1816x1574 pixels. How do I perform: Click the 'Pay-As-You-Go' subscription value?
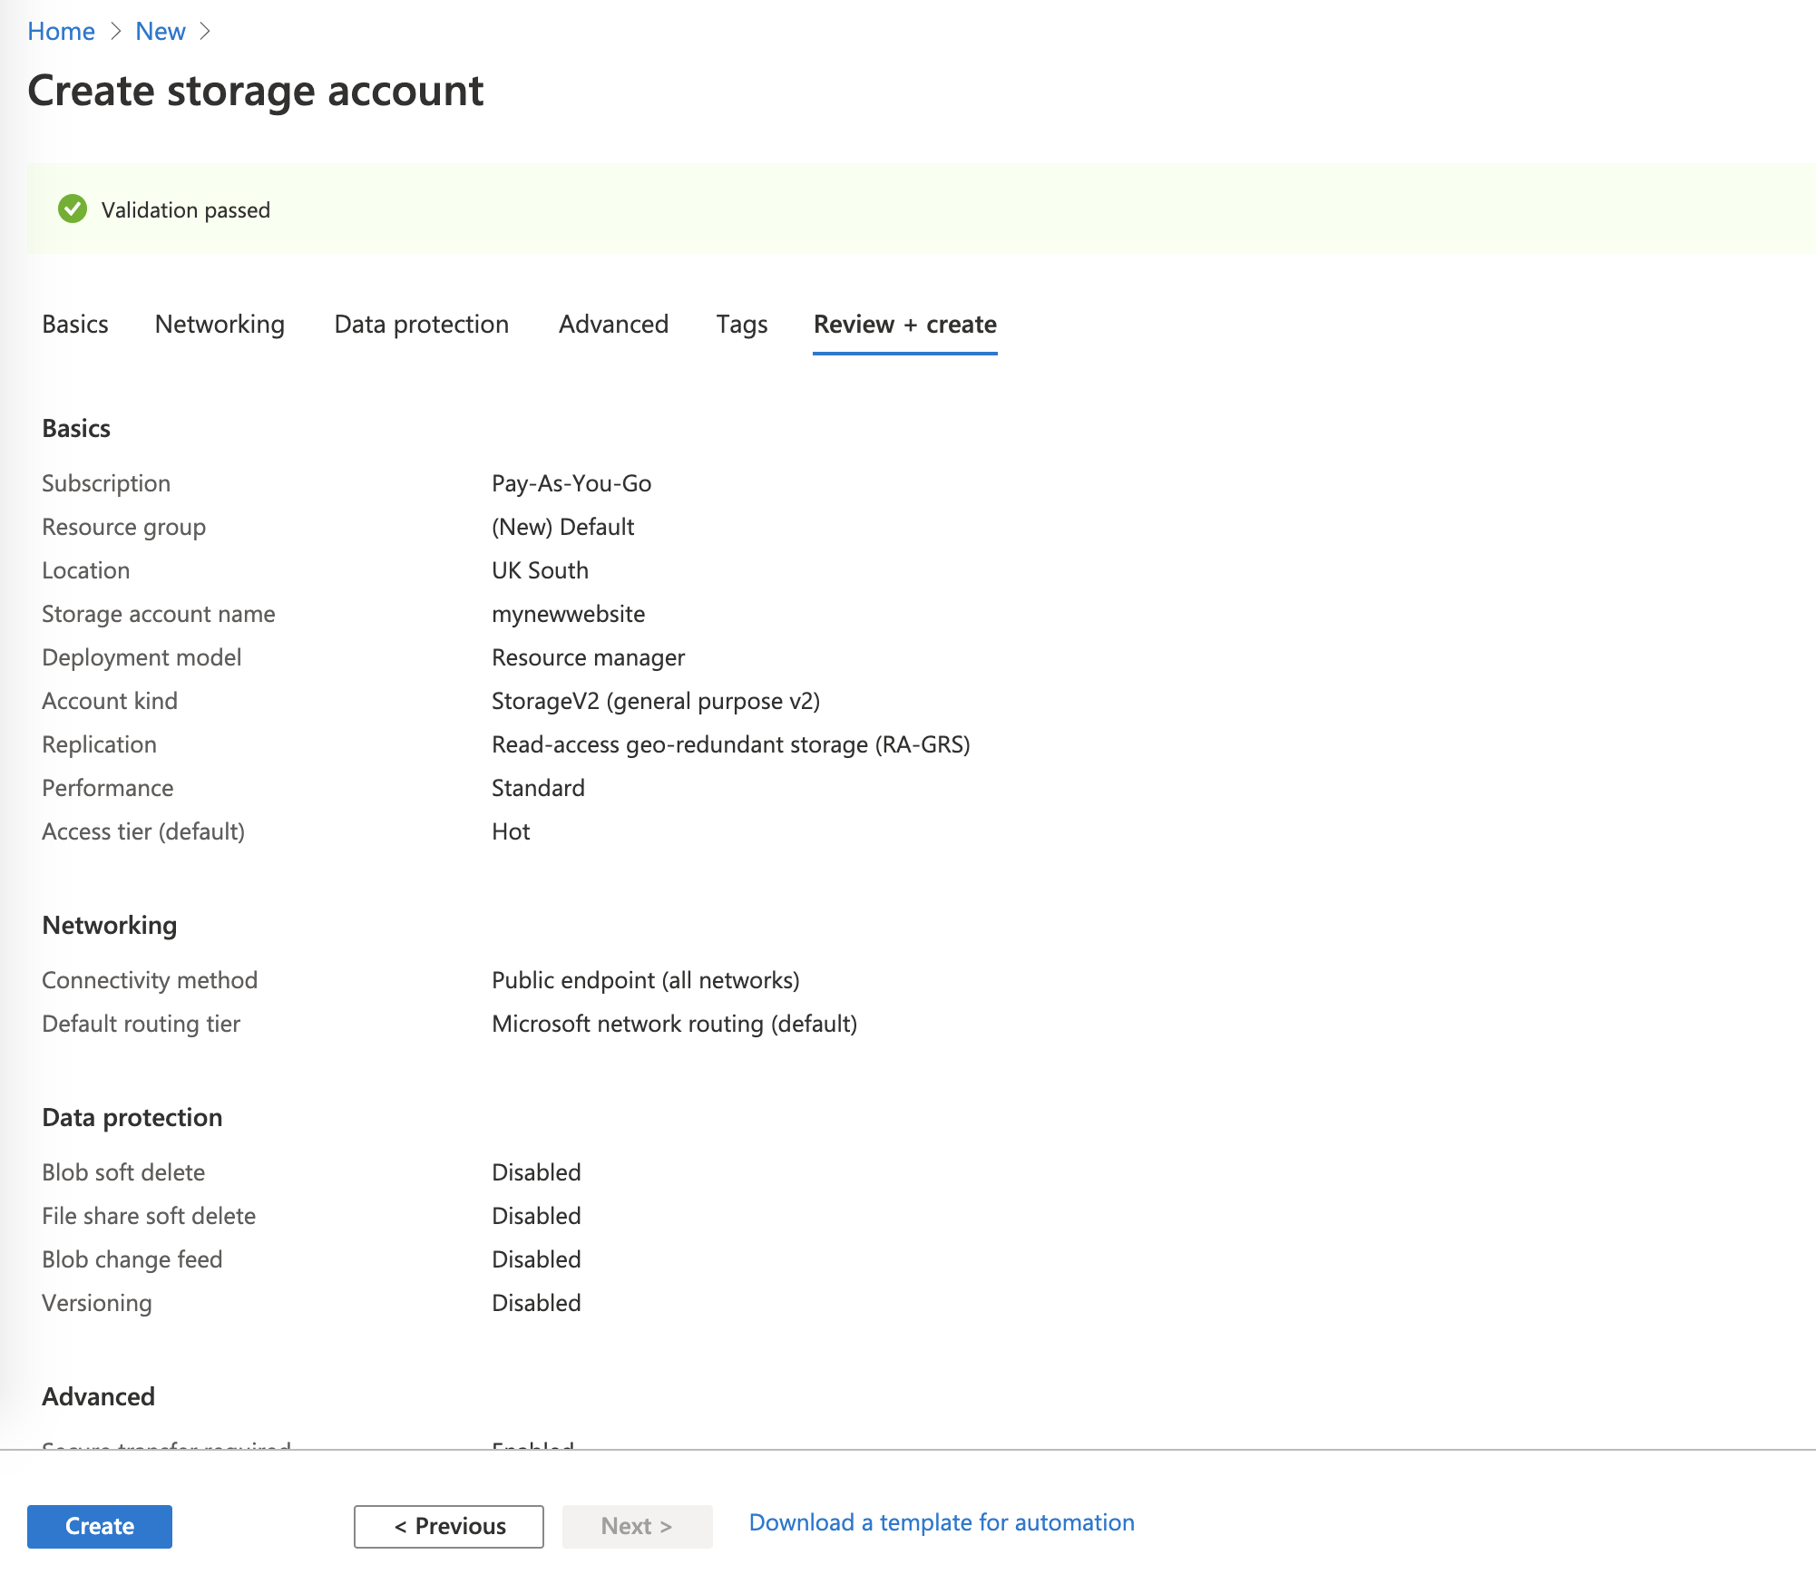[x=571, y=483]
